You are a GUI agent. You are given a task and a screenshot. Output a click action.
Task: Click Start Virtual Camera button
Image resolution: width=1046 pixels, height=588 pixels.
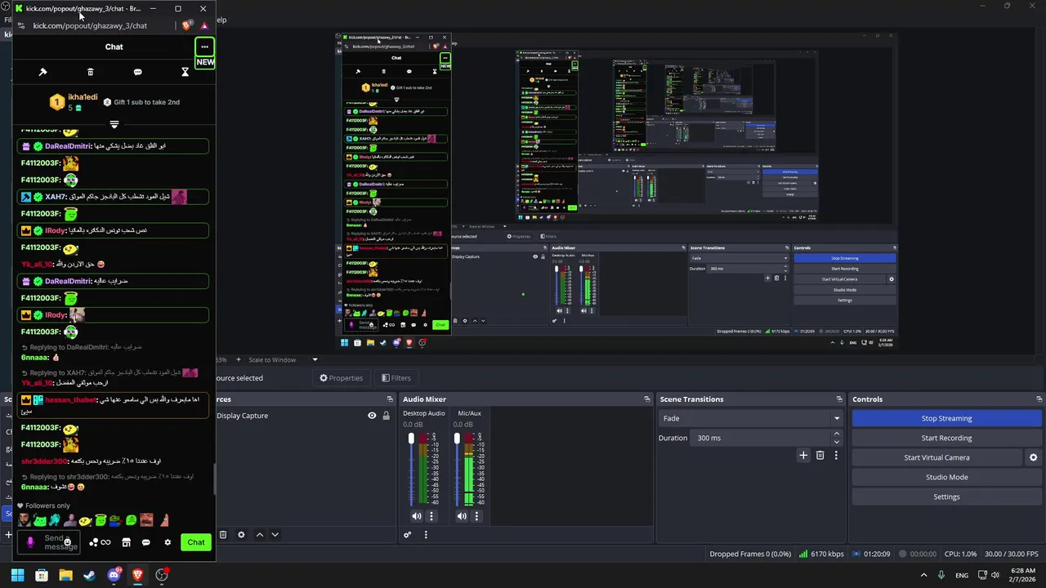click(936, 457)
